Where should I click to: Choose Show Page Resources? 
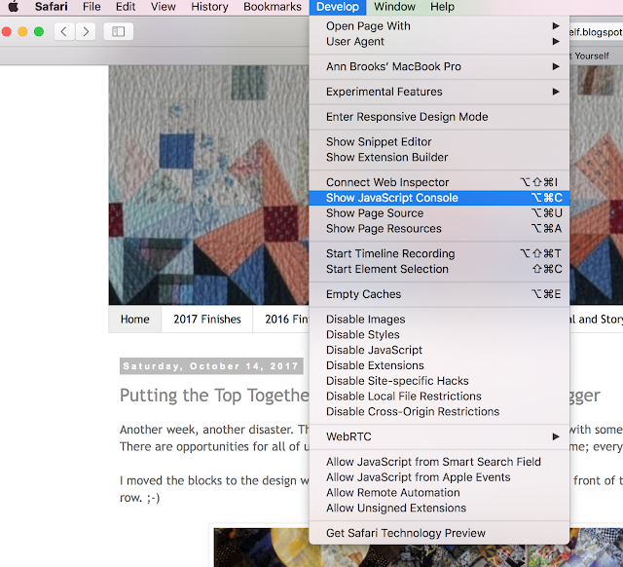click(439, 229)
